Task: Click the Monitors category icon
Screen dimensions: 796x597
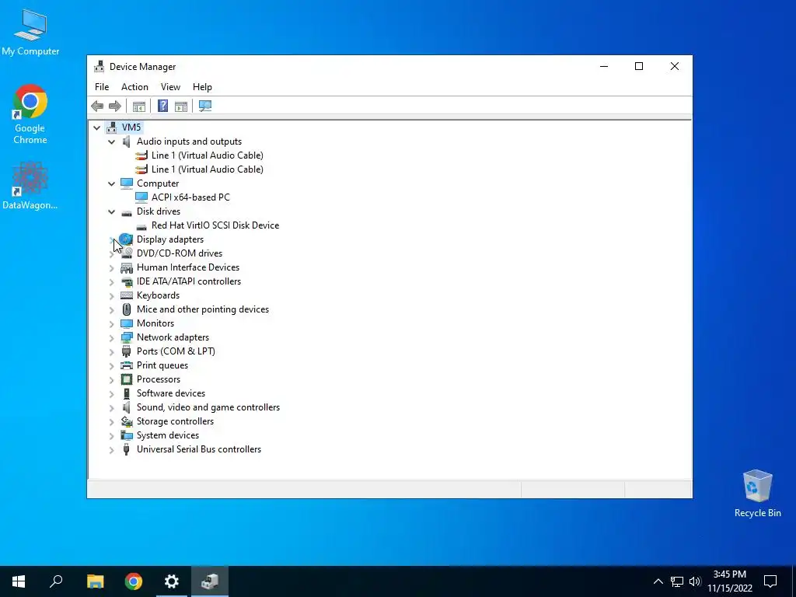Action: 127,323
